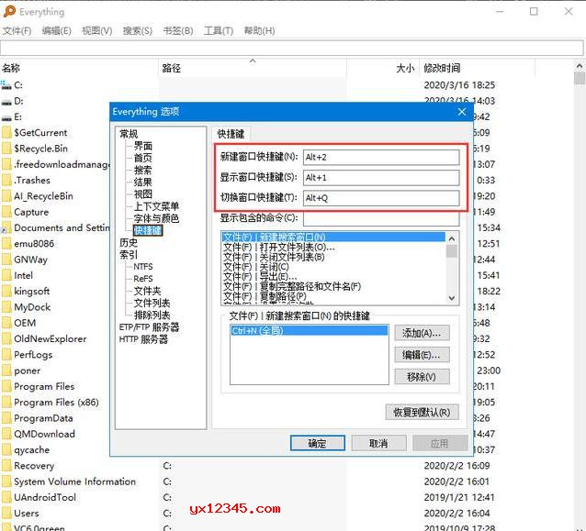
Task: Click the 编辑(E)... hotkey button
Action: point(422,355)
